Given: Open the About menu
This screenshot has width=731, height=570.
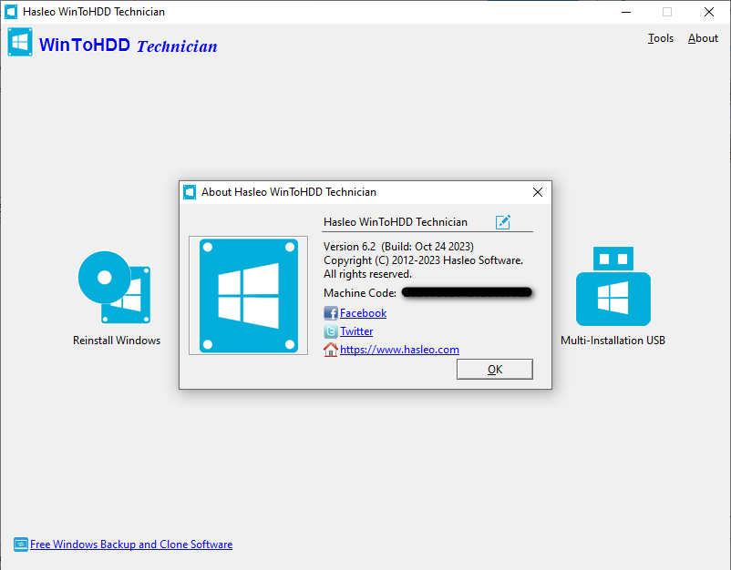Looking at the screenshot, I should 703,38.
